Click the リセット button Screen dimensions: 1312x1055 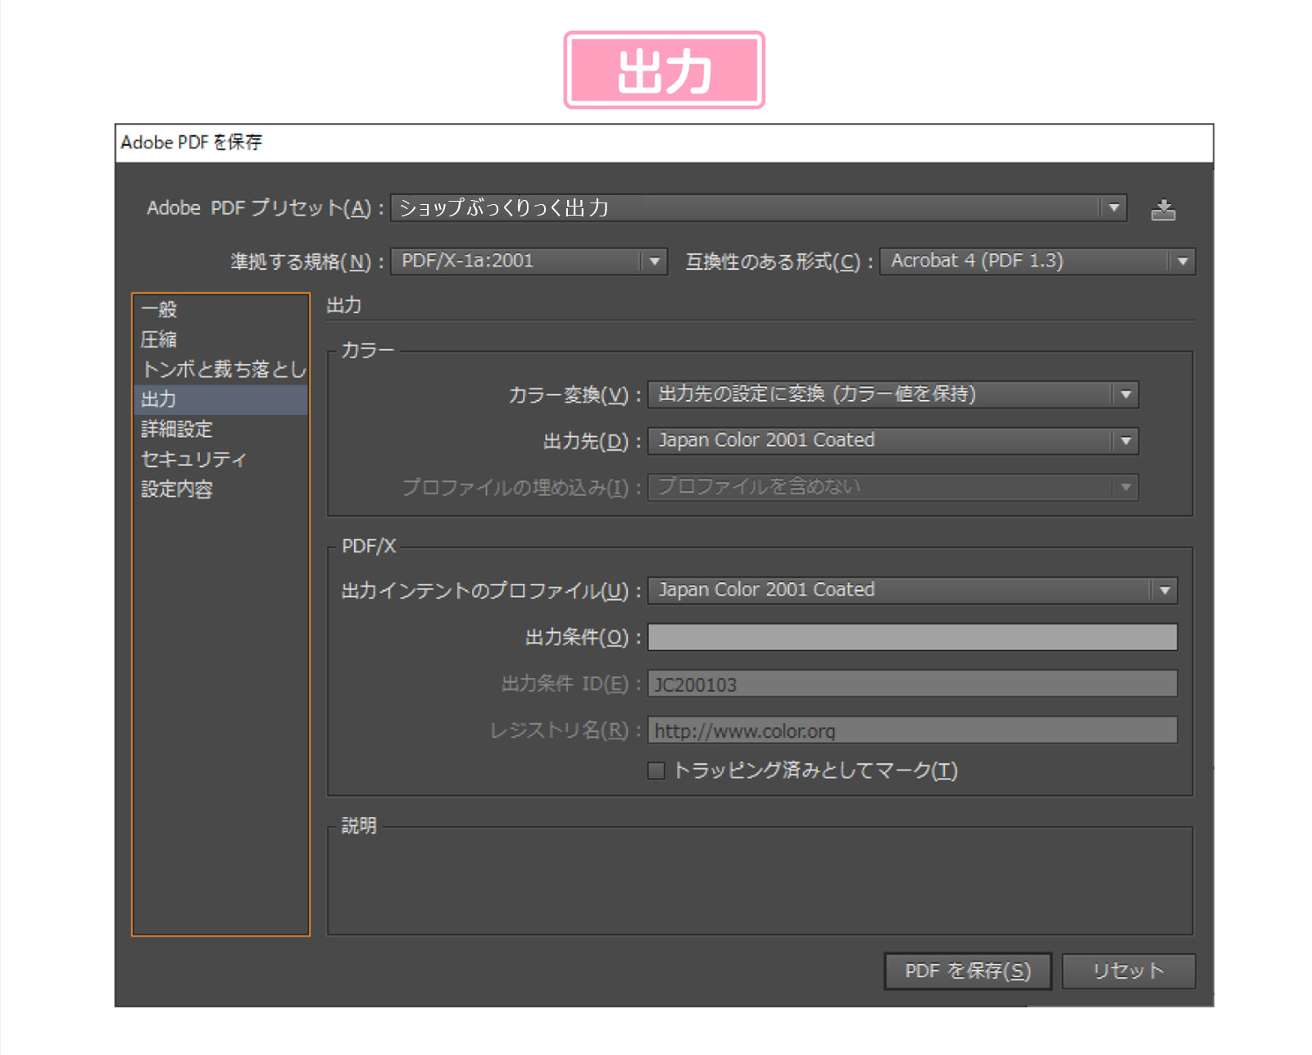pos(1128,971)
